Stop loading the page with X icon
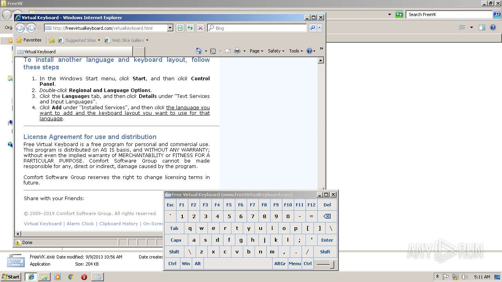502x282 pixels. 200,28
